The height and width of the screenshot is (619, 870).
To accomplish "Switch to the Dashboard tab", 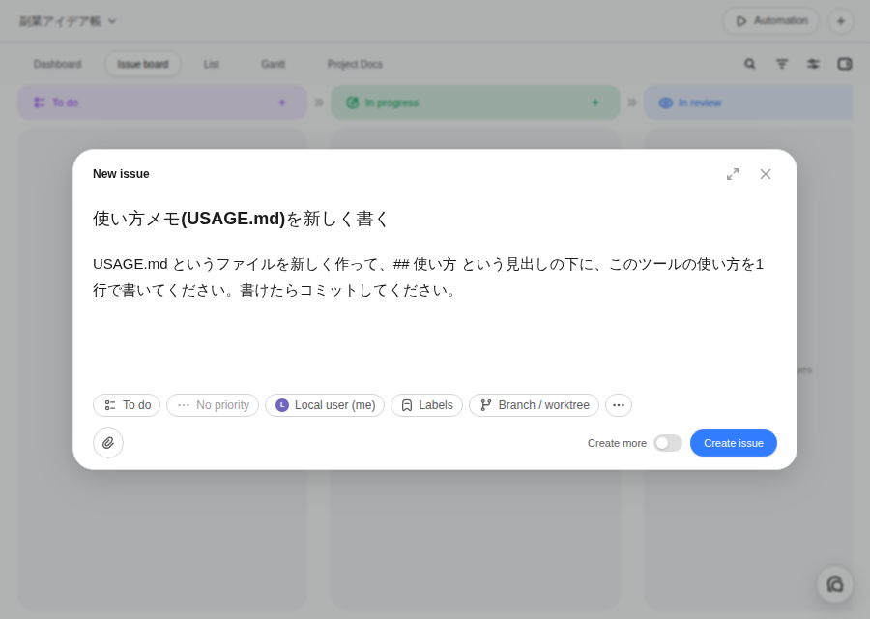I will (57, 65).
